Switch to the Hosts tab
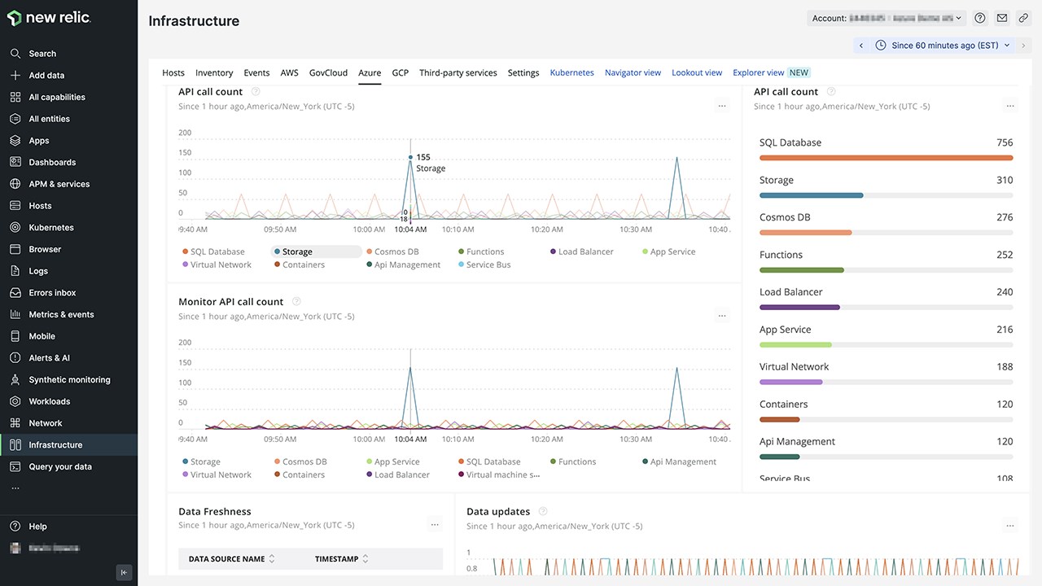The height and width of the screenshot is (586, 1042). (x=173, y=72)
